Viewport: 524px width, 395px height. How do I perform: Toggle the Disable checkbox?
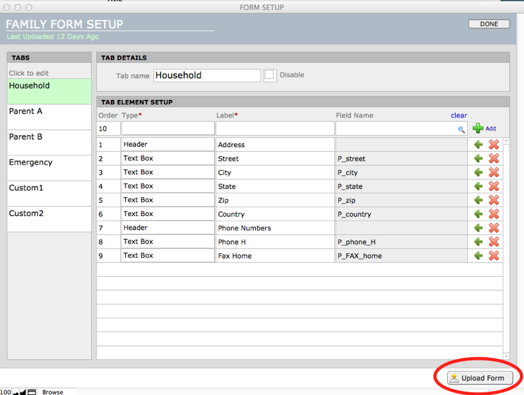click(x=269, y=75)
